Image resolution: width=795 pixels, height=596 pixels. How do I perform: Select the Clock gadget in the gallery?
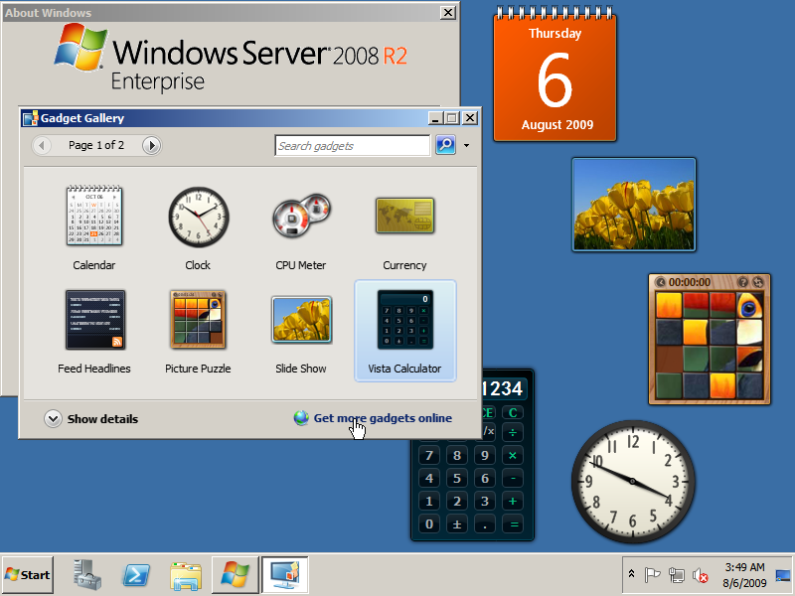tap(198, 227)
